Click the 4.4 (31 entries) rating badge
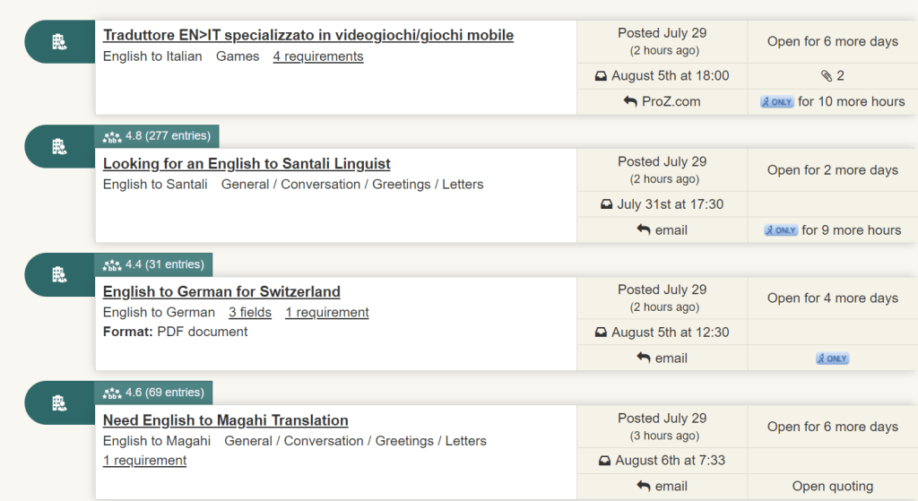Screen dimensions: 918x501 [153, 264]
